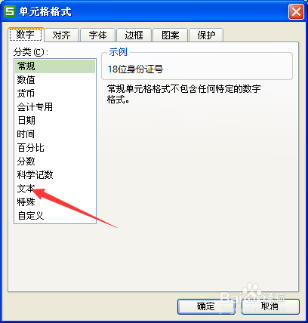Open the 字体 tab

(x=97, y=35)
